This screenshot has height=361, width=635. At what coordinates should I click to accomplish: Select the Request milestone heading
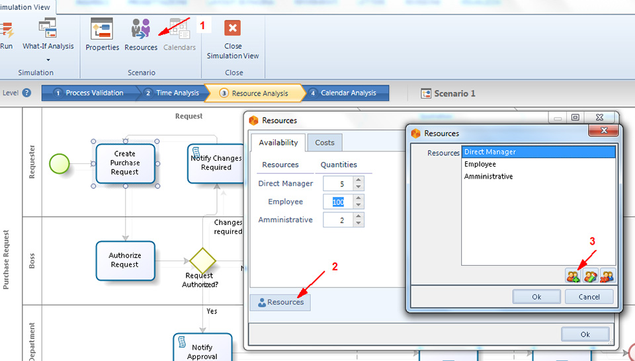[x=189, y=116]
